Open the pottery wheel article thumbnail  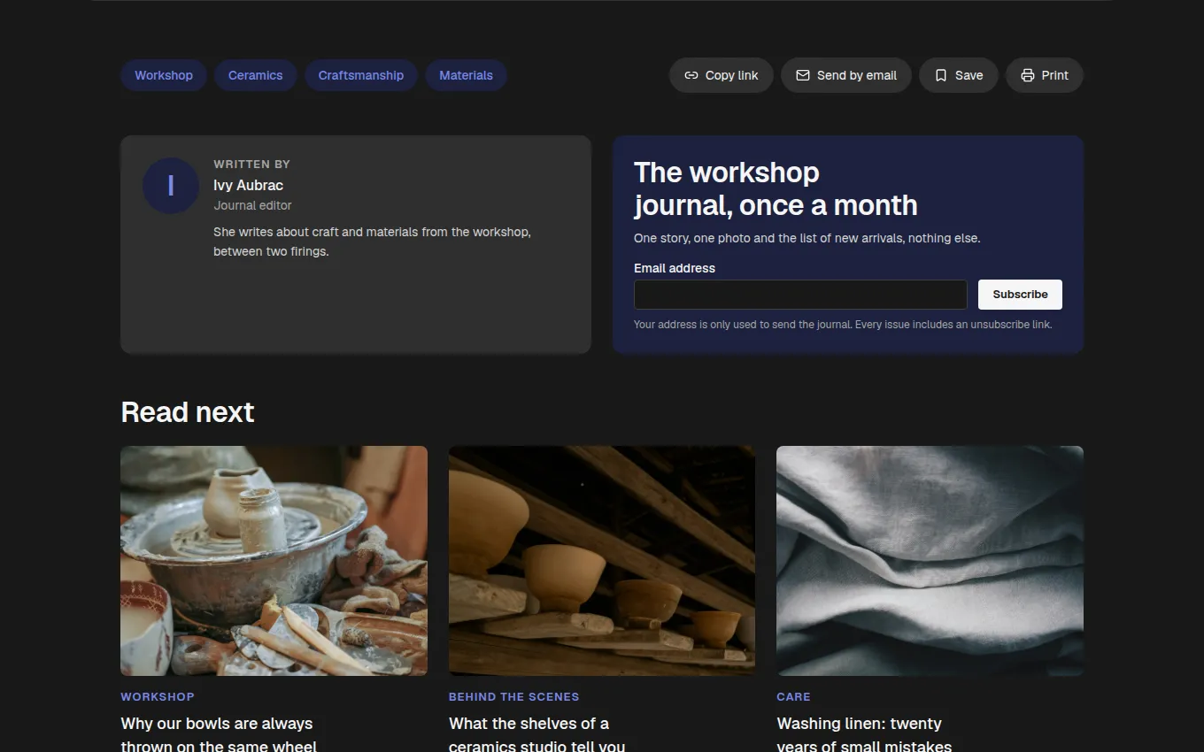click(x=274, y=561)
